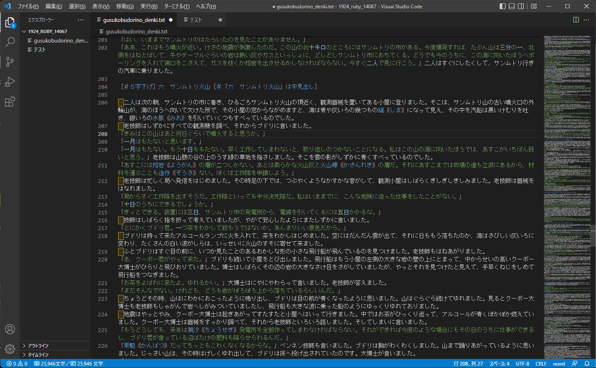Open the Search view in the activity bar

10,42
